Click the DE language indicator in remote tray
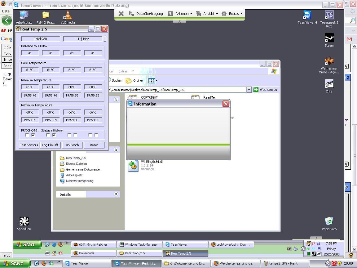This screenshot has height=268, width=357. (289, 249)
